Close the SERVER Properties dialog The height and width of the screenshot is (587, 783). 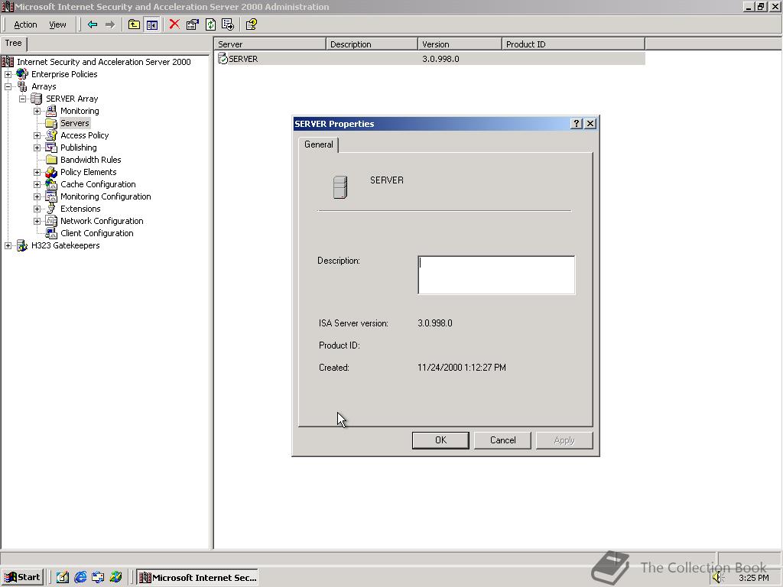(x=590, y=124)
